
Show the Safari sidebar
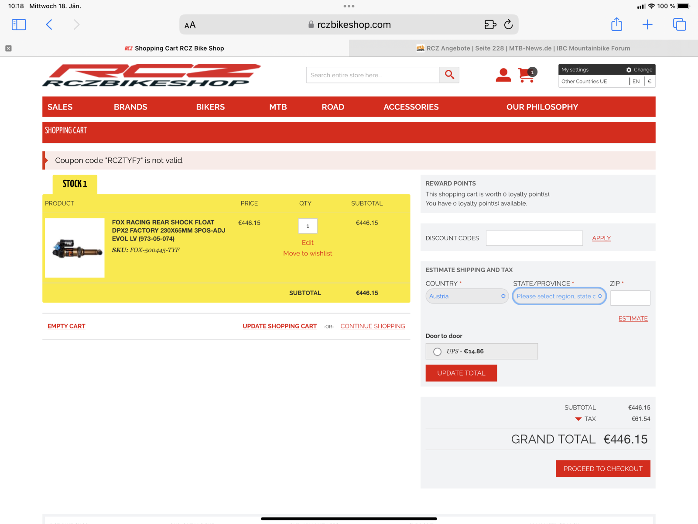(19, 24)
